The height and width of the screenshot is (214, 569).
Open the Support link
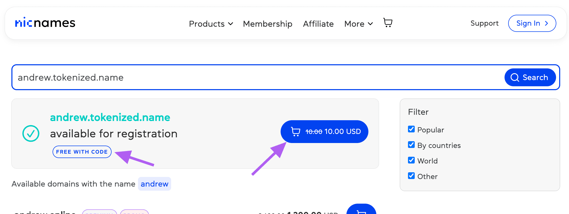tap(484, 23)
